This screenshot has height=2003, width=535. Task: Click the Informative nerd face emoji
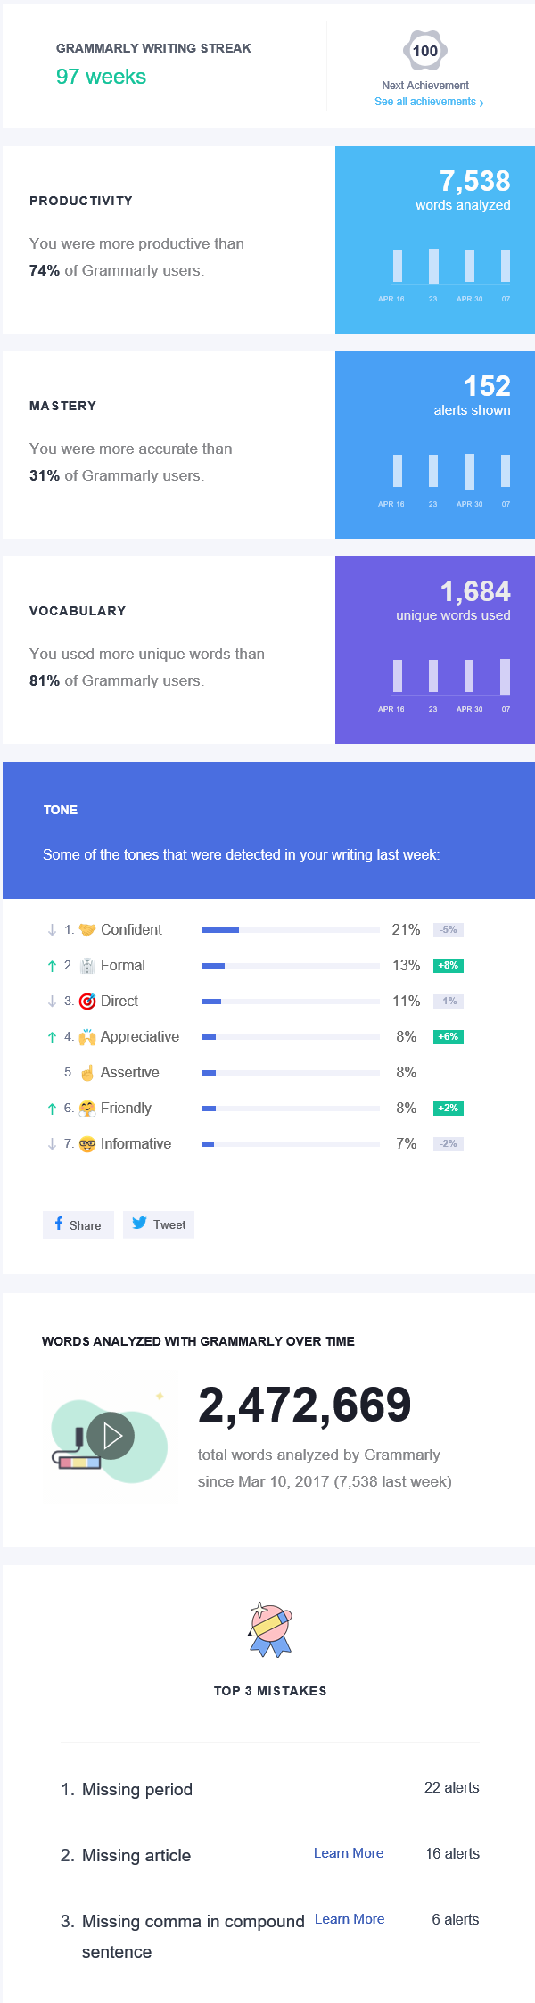coord(87,1144)
